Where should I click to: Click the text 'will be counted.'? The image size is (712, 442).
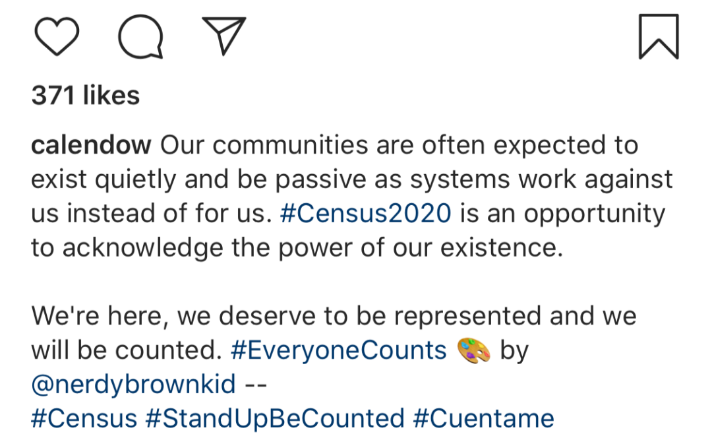tap(126, 350)
